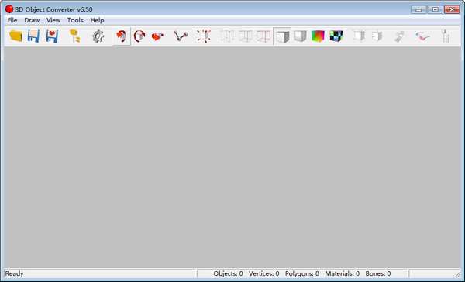465x282 pixels.
Task: Click the "Materials: 0" status entry
Action: pos(343,273)
